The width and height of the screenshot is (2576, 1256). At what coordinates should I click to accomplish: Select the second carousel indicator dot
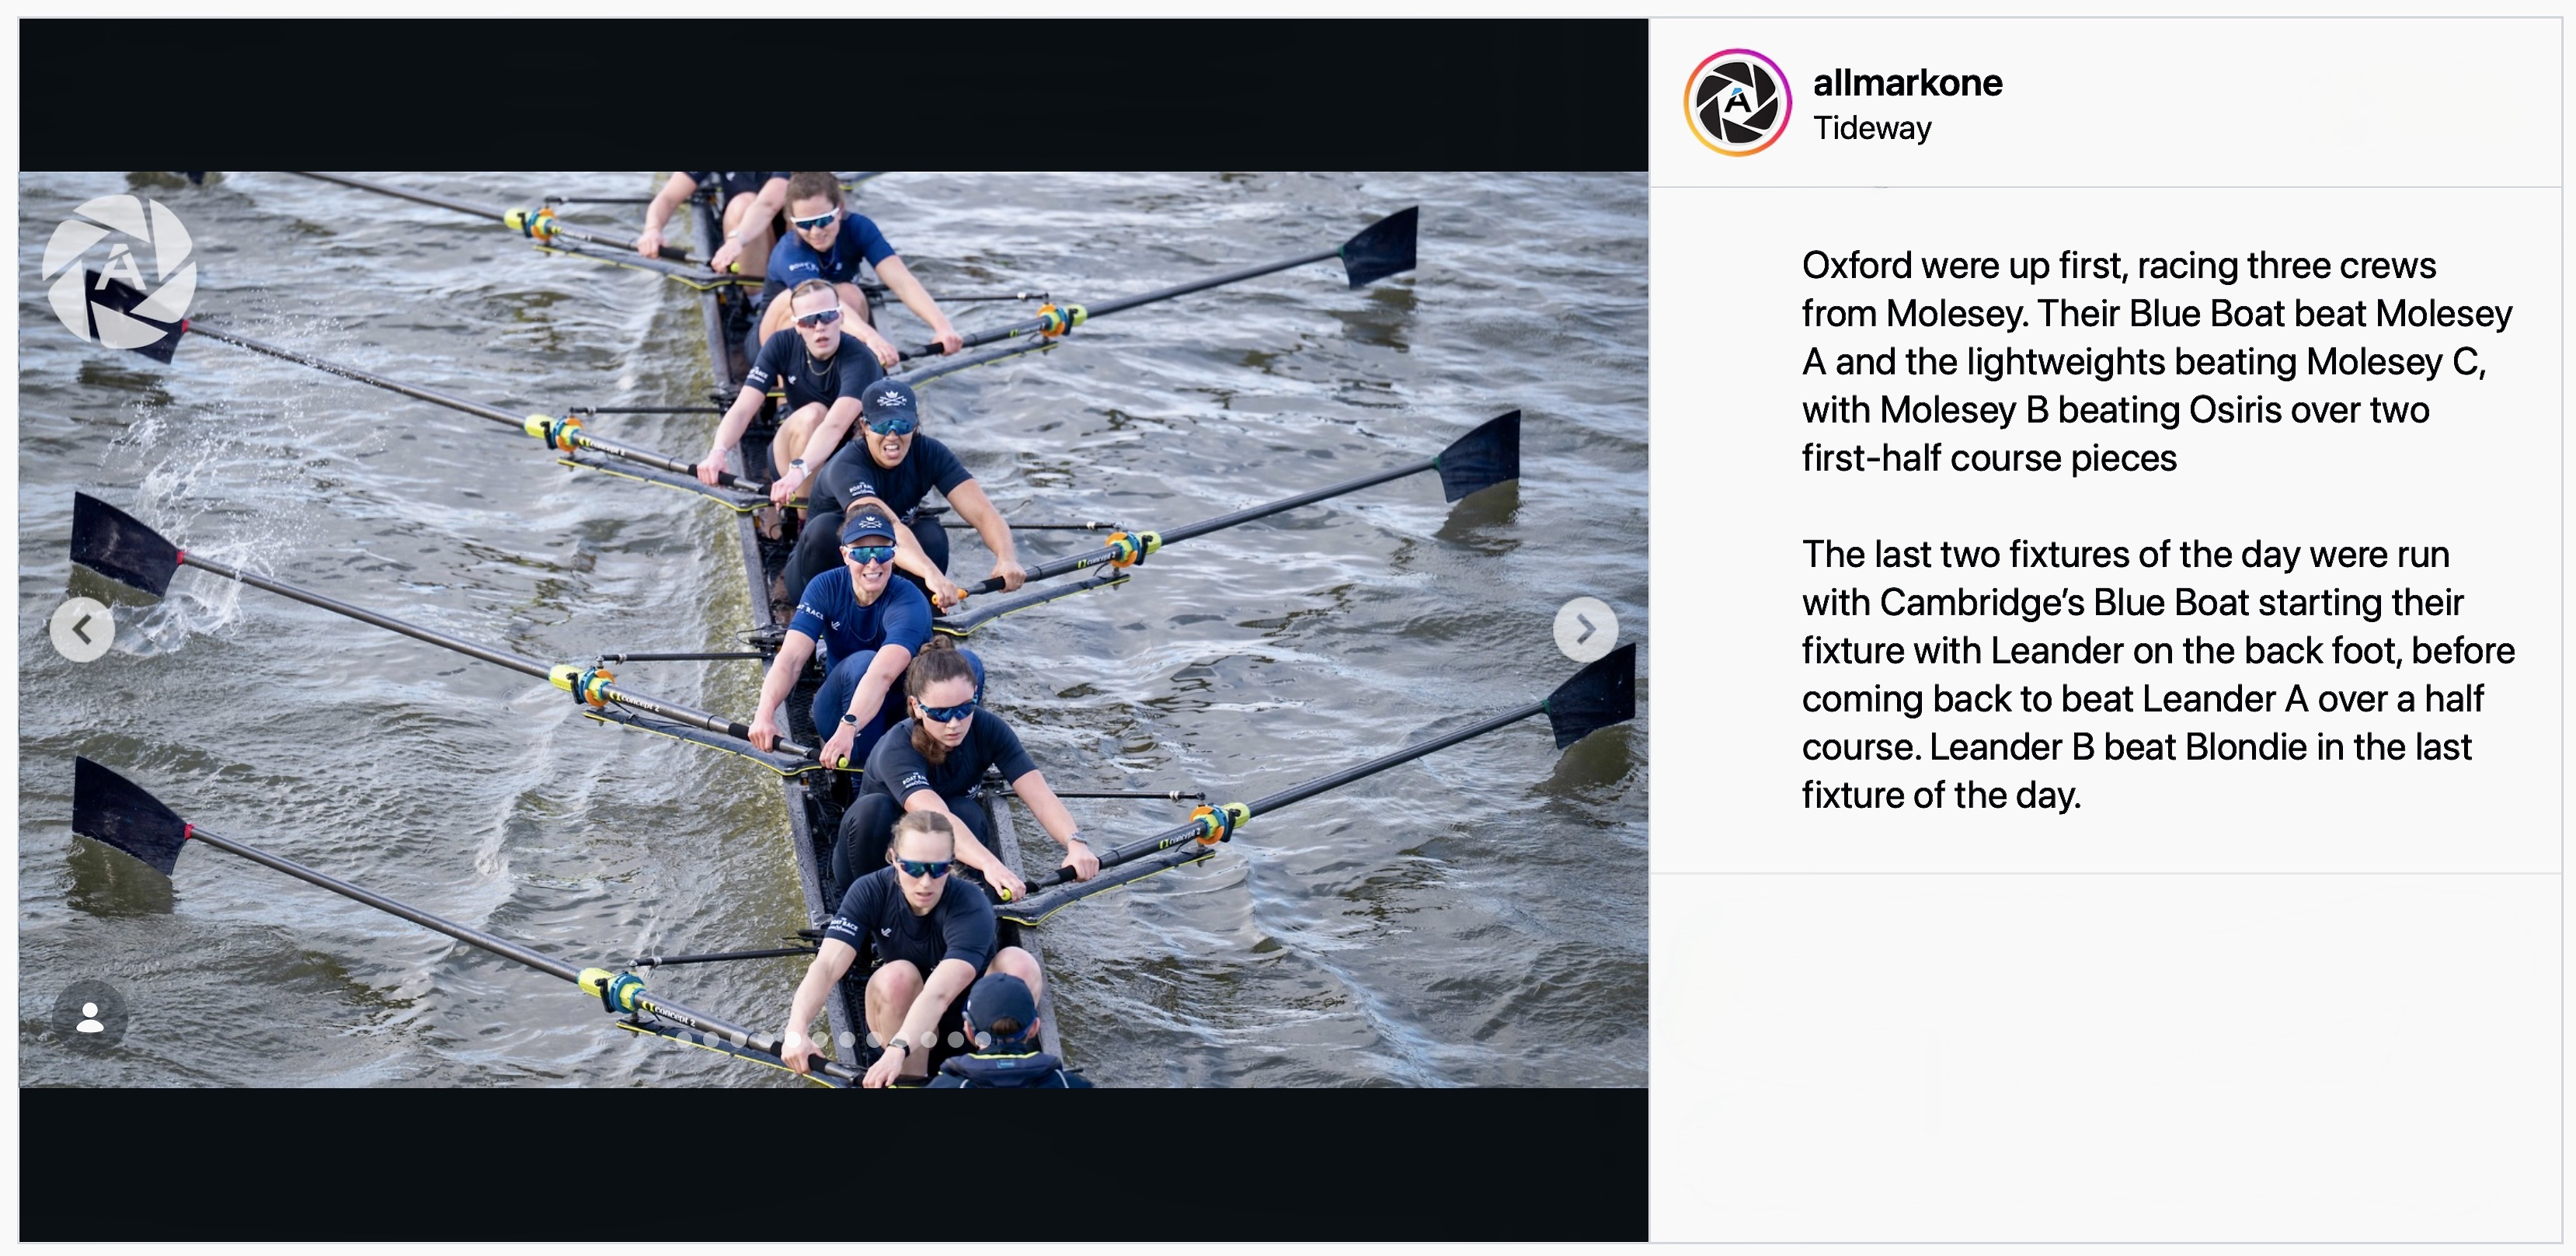click(x=712, y=1040)
